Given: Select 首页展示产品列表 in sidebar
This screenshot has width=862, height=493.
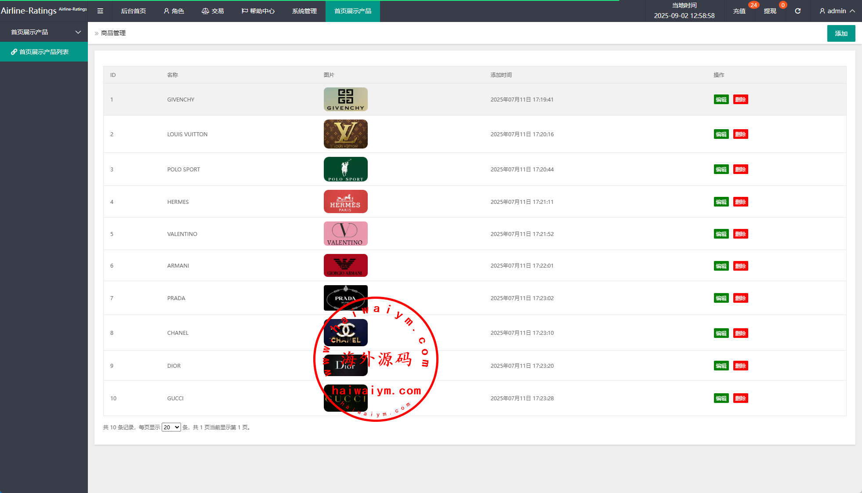Looking at the screenshot, I should point(44,52).
